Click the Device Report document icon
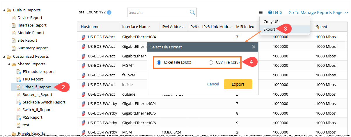The height and width of the screenshot is (137, 351). [x=13, y=18]
